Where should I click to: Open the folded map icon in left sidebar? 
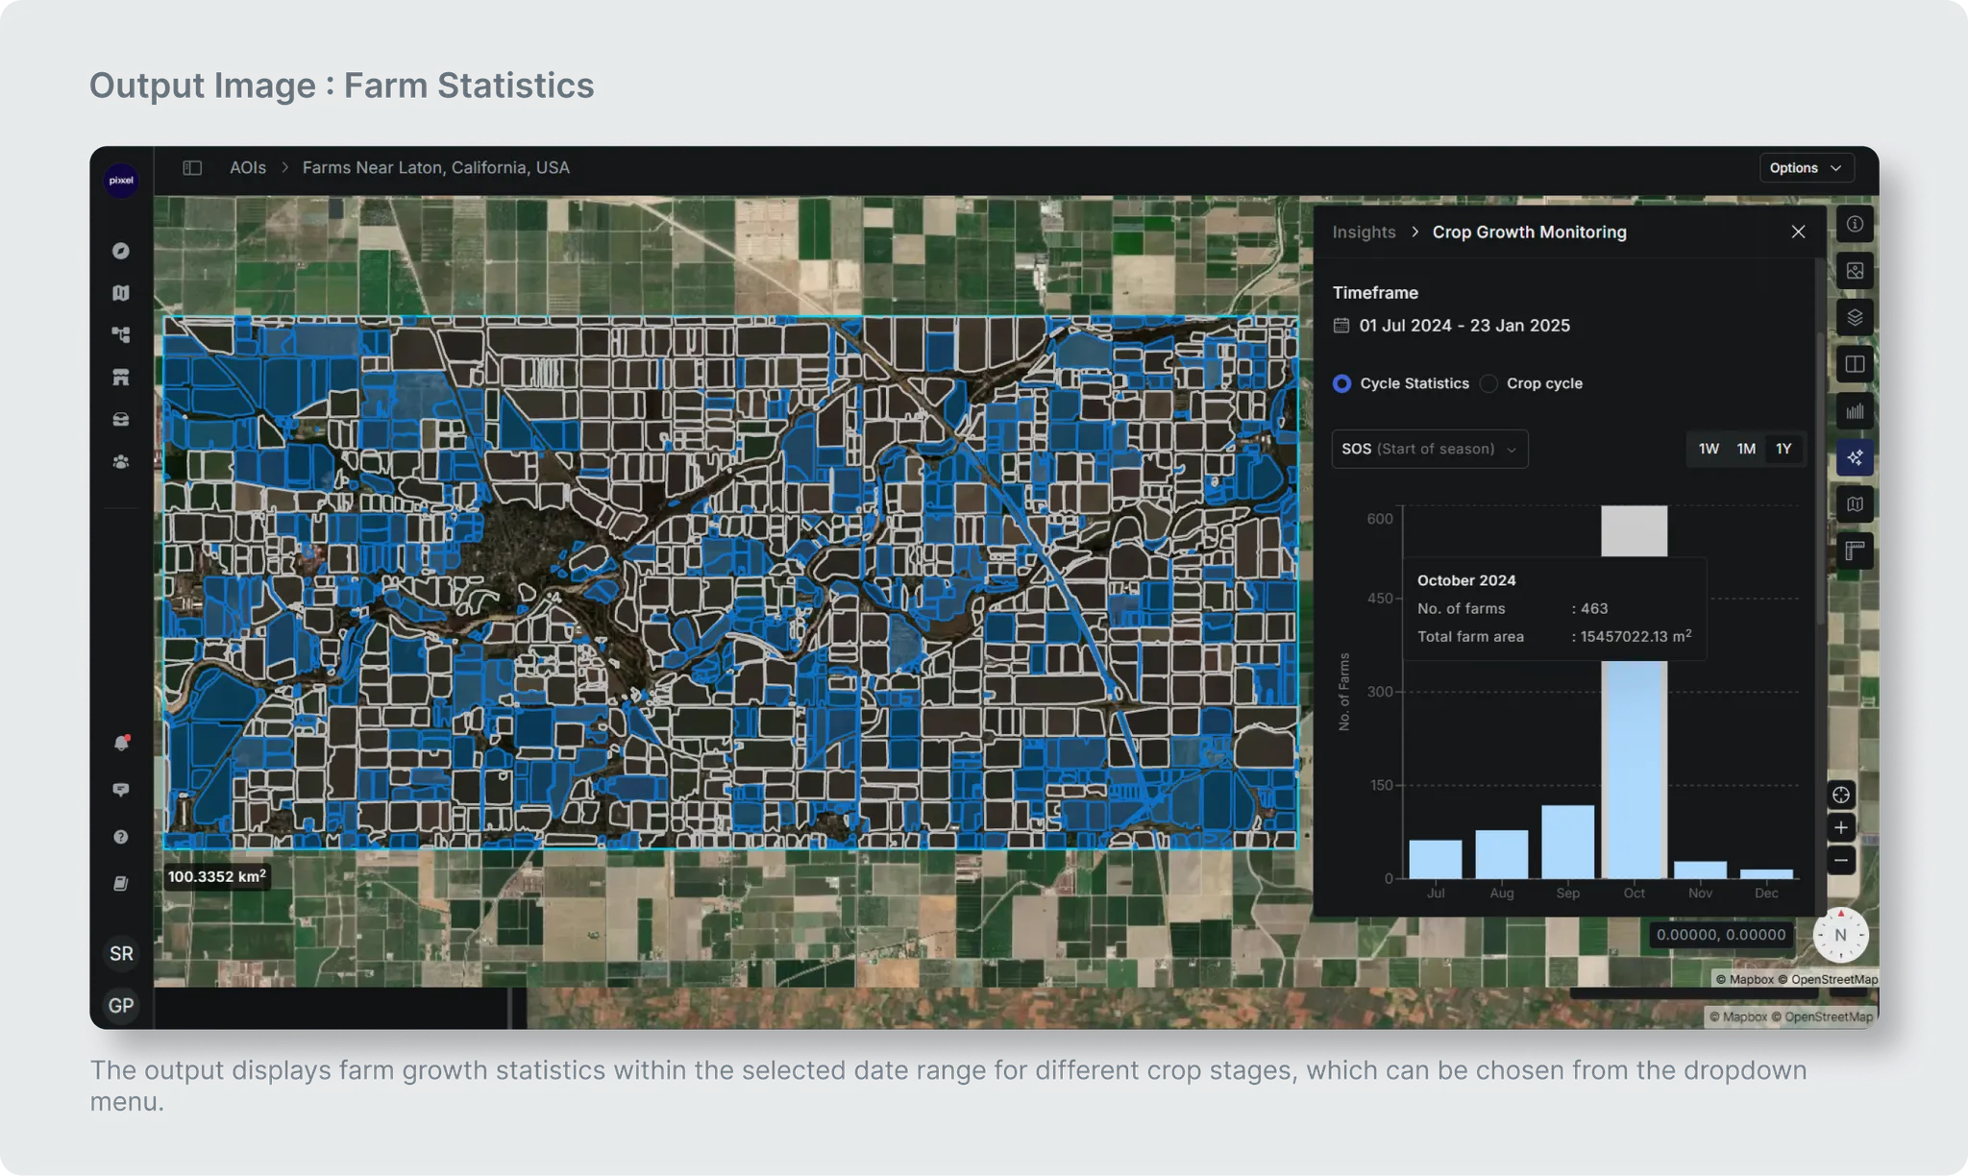[x=121, y=293]
